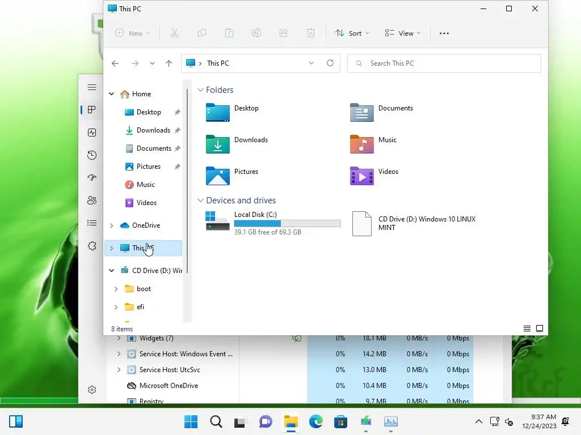
Task: Open Microsoft Store from taskbar
Action: pos(340,421)
